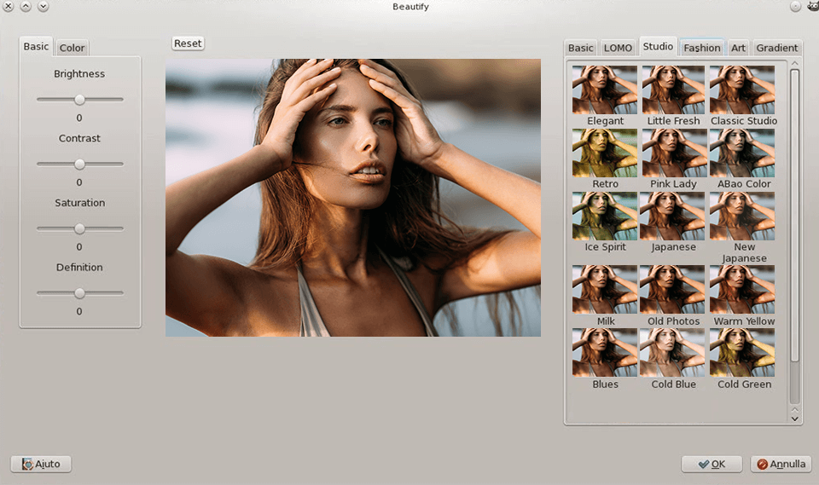This screenshot has width=819, height=485.
Task: Apply the Old Photos effect thumbnail
Action: tap(672, 290)
